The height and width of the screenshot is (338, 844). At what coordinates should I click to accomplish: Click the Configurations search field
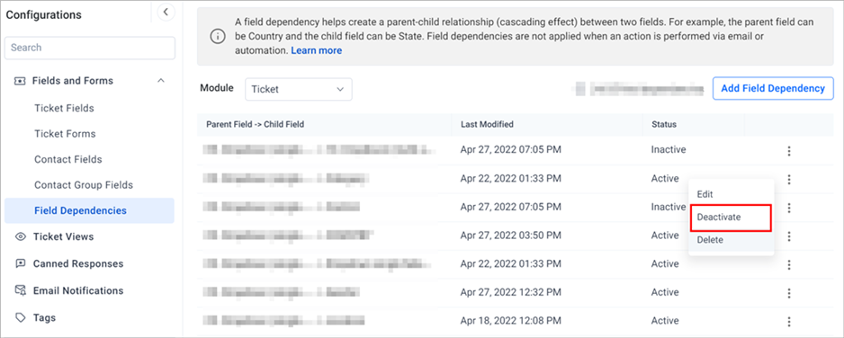pyautogui.click(x=90, y=48)
